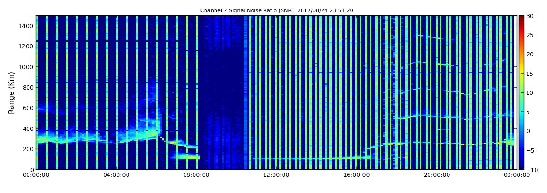547x193 pixels.
Task: Click the low-signal data gap after 08:00:00
Action: 221,92
